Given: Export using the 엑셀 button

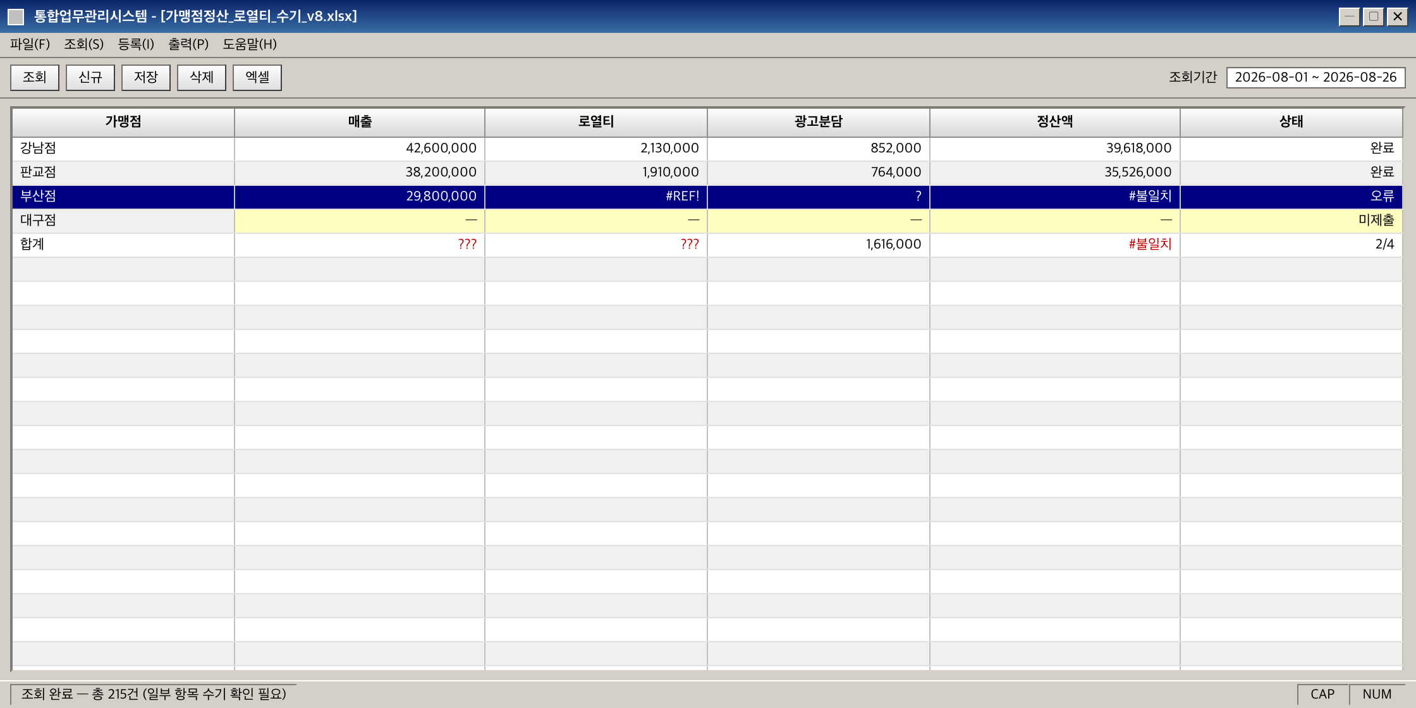Looking at the screenshot, I should point(257,78).
